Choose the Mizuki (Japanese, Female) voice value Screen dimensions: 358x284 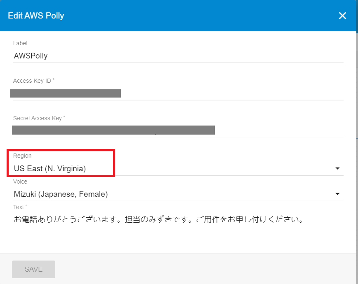coord(61,194)
